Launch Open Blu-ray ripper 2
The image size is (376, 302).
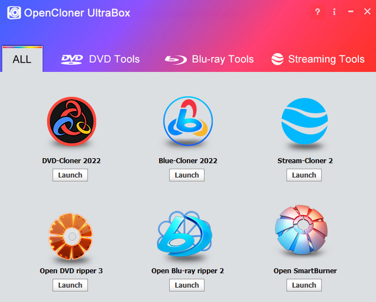187,285
